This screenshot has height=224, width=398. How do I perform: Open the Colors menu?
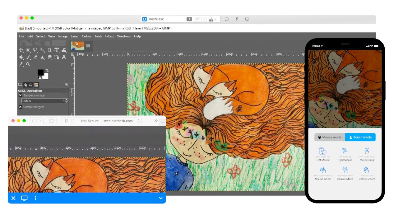(86, 36)
